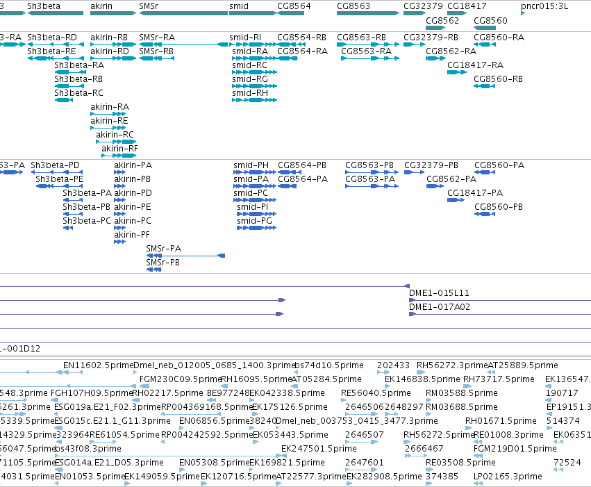This screenshot has width=591, height=487.
Task: Select the RE03508.5prime EST label
Action: point(460,463)
